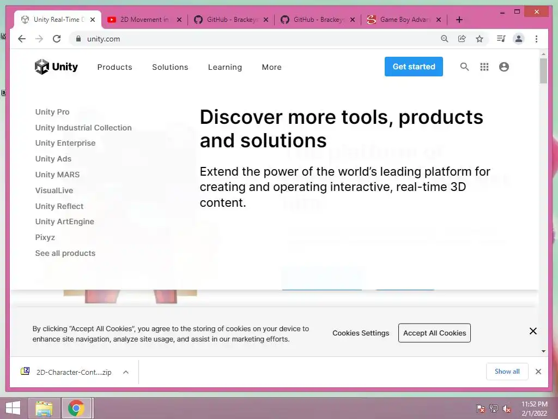
Task: Click the scrollbar down arrow
Action: tap(543, 351)
